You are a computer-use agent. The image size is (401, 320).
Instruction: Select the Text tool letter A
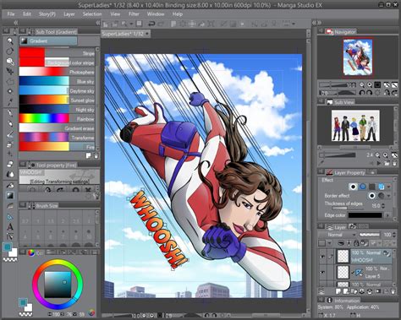click(10, 226)
